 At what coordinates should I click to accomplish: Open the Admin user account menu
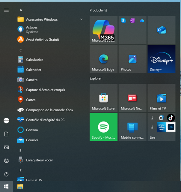6,121
